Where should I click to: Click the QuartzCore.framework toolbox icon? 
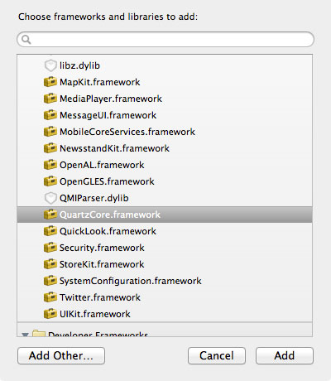pos(50,215)
